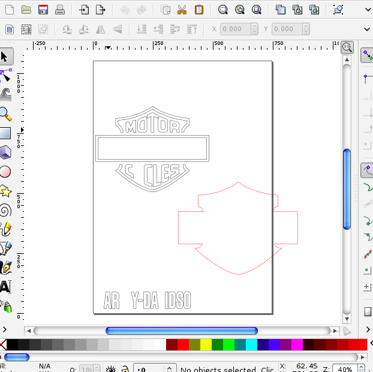Click the Group objects icon
This screenshot has width=373, height=372.
338,10
